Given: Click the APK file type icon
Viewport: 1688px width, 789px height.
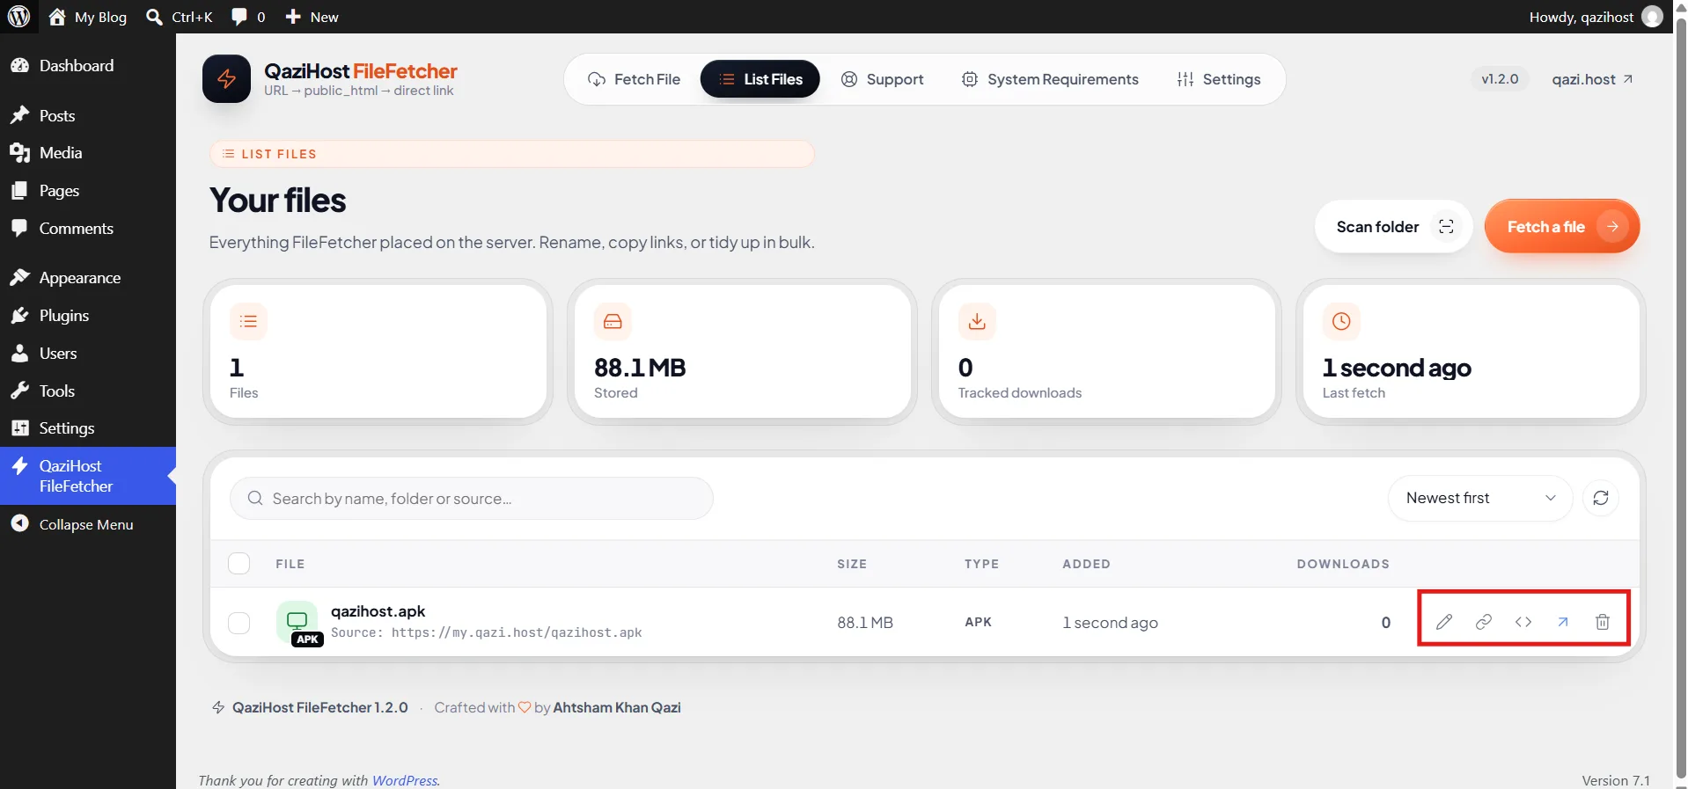Looking at the screenshot, I should point(298,623).
